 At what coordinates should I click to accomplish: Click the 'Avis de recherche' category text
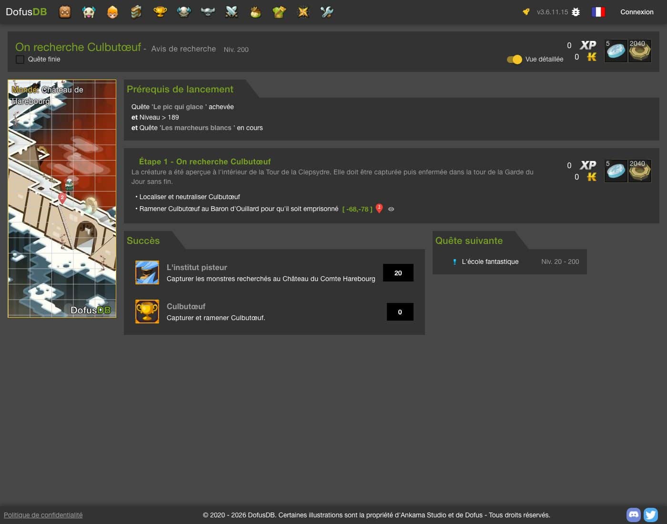point(183,49)
